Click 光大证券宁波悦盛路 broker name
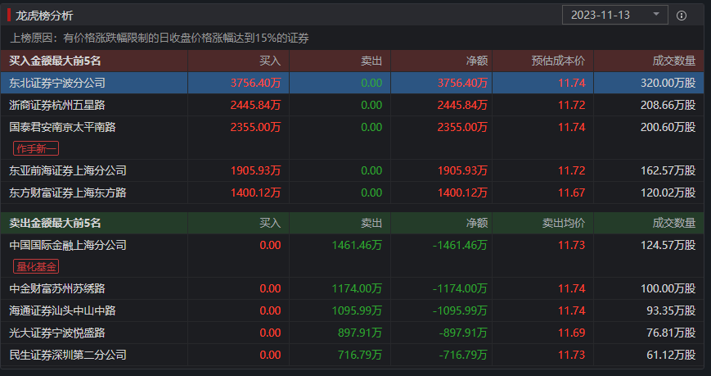 [x=57, y=333]
